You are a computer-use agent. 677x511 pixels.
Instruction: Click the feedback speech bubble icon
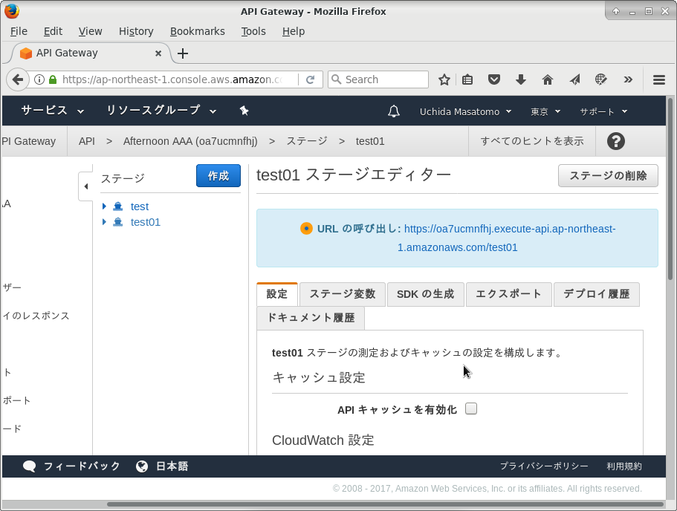tap(30, 466)
